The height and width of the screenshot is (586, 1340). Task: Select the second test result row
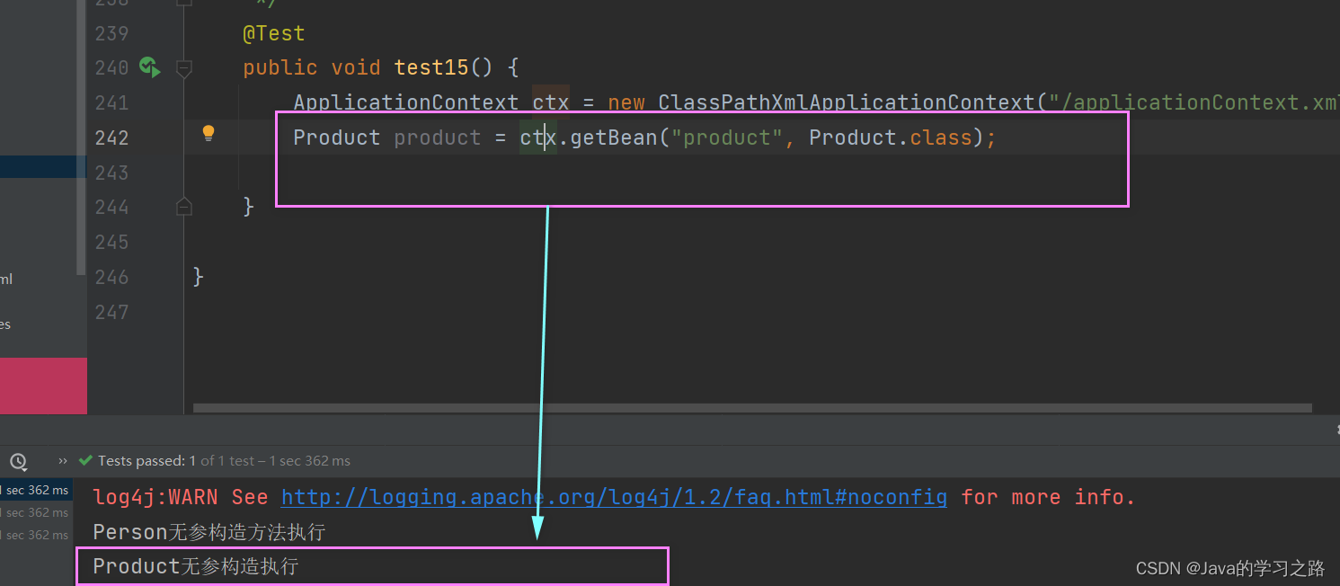(x=36, y=512)
